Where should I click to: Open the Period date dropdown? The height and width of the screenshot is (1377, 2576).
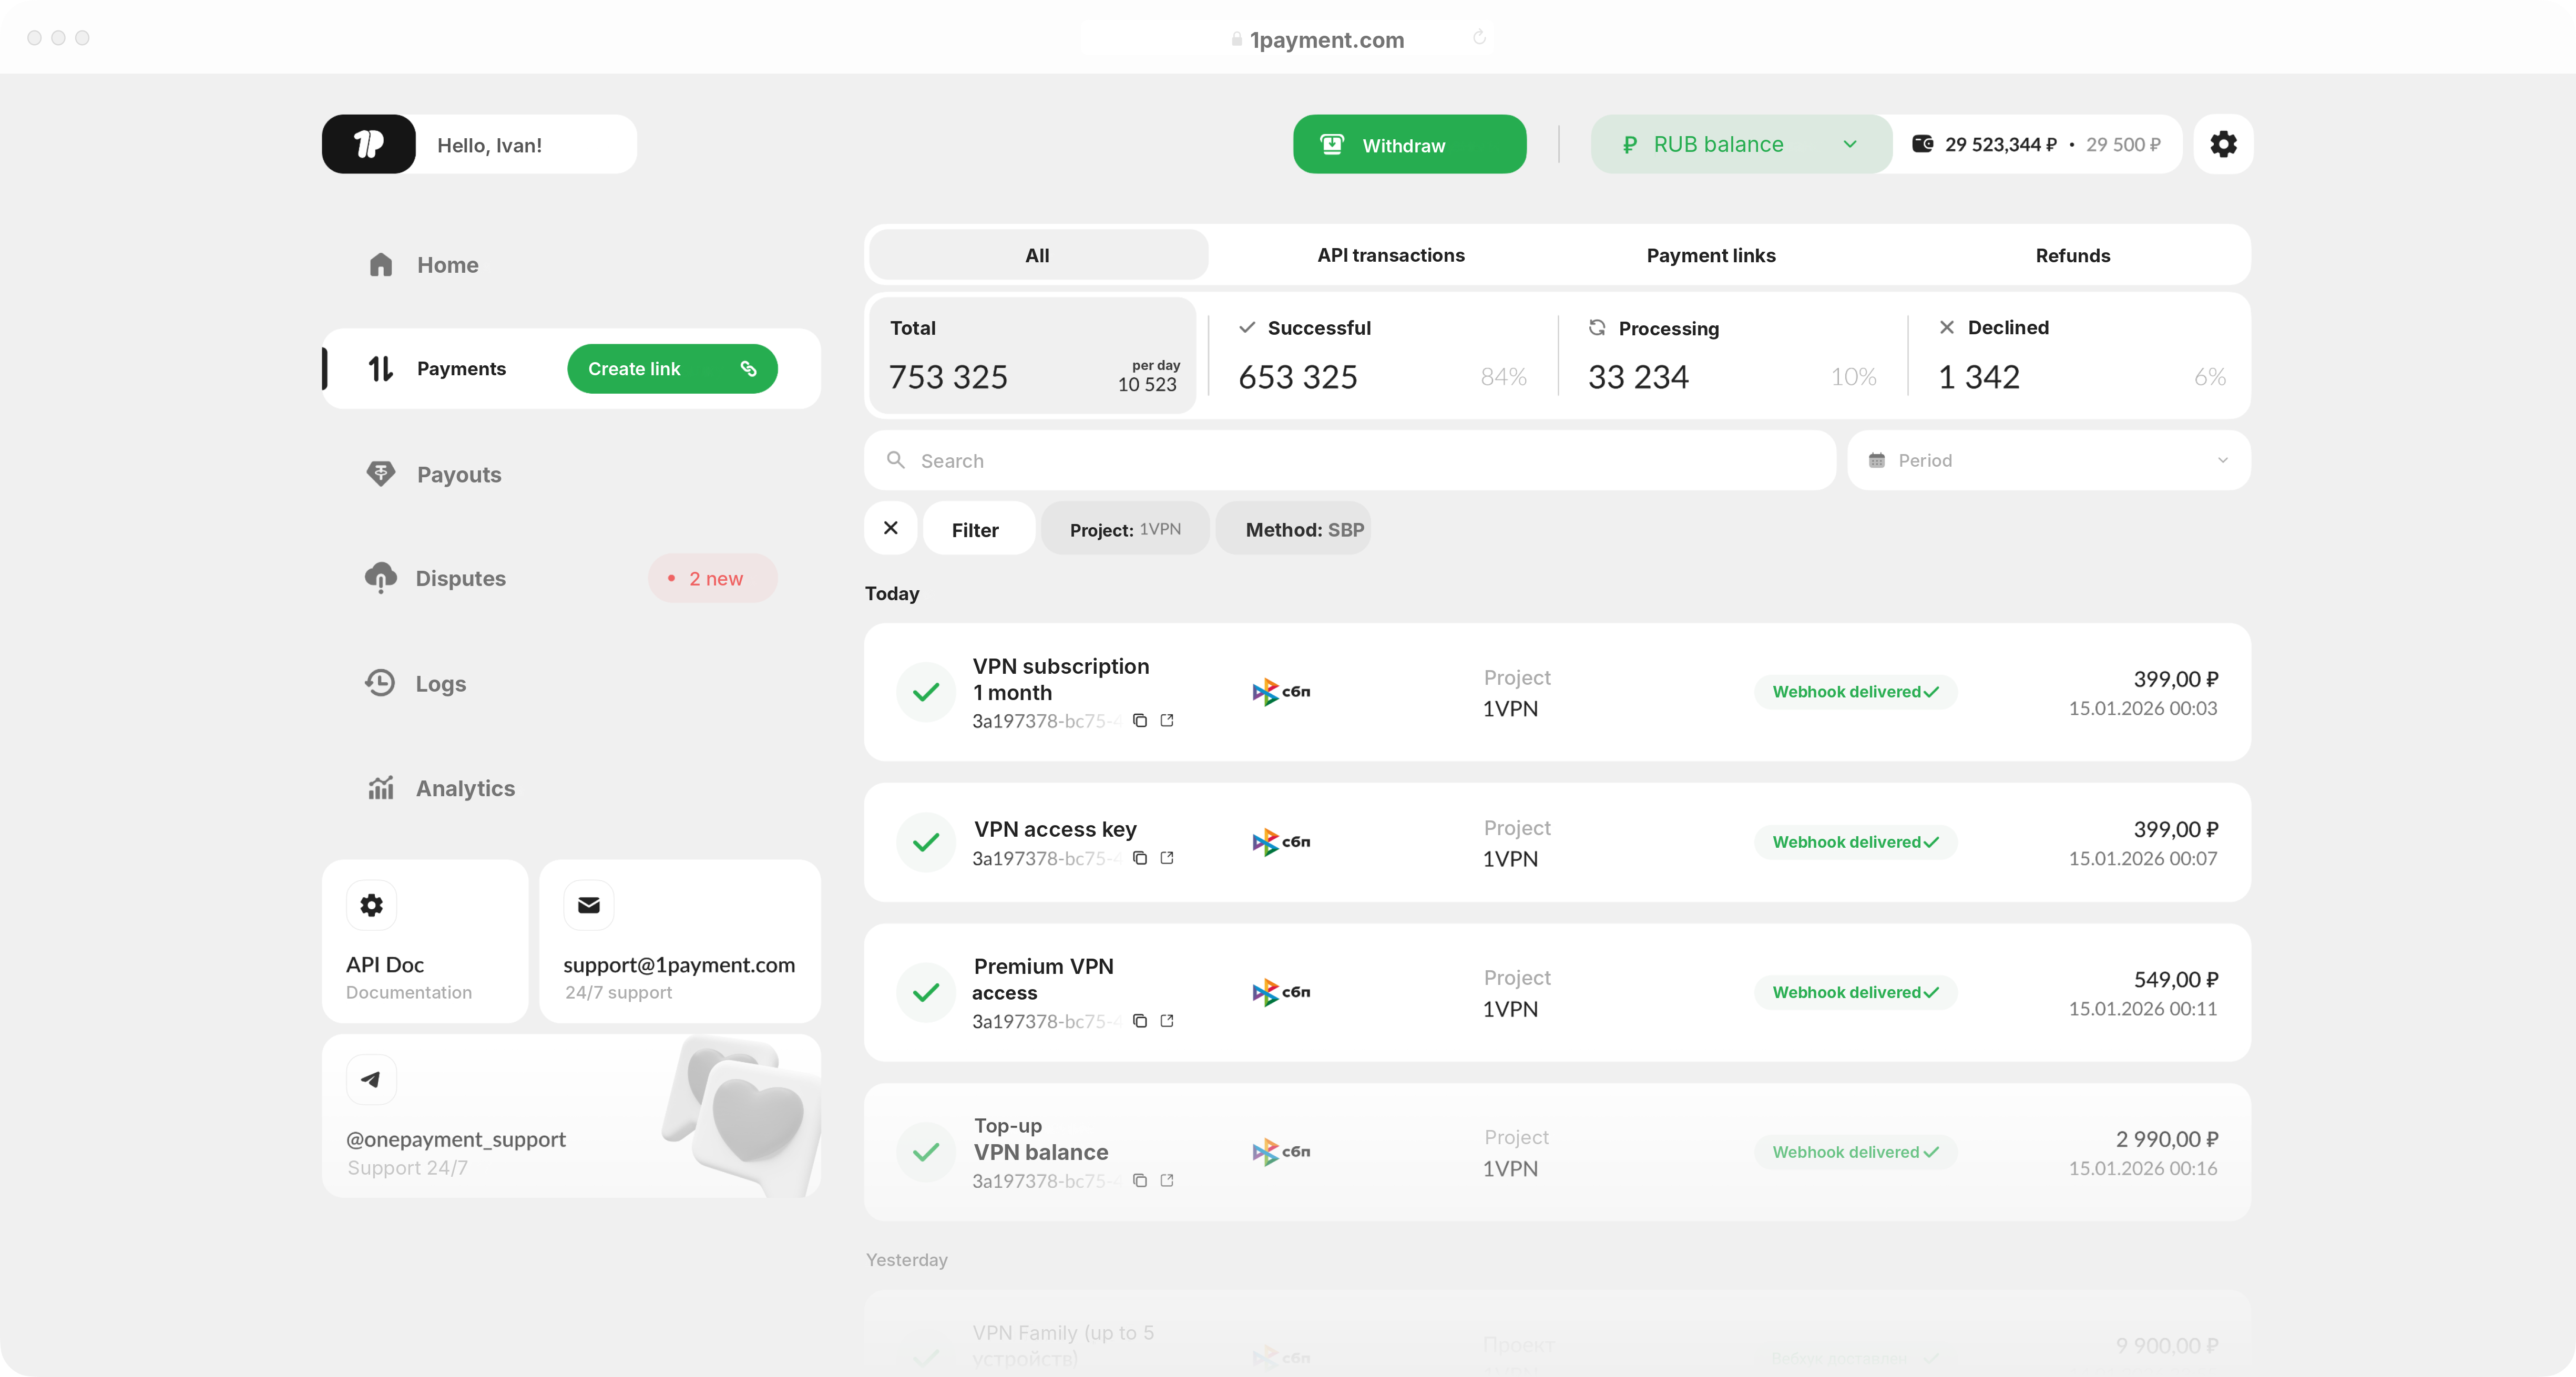click(x=2049, y=460)
